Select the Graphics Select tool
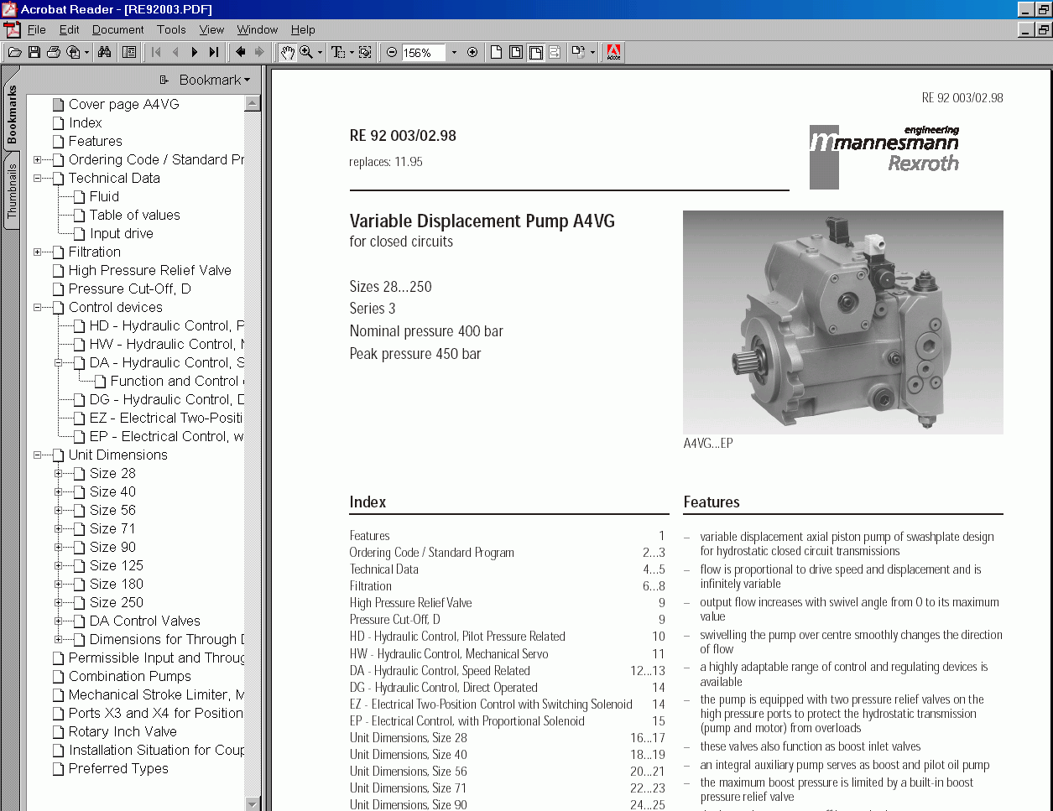 tap(365, 52)
